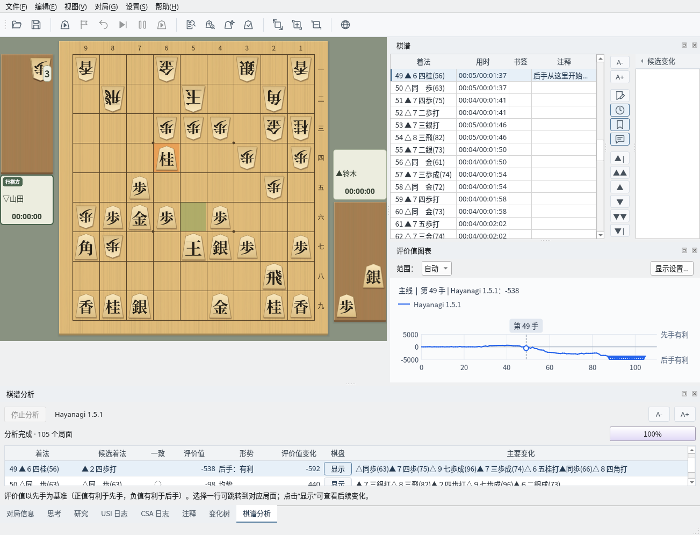Click the flag icon in the toolbar
This screenshot has width=700, height=535.
click(84, 25)
